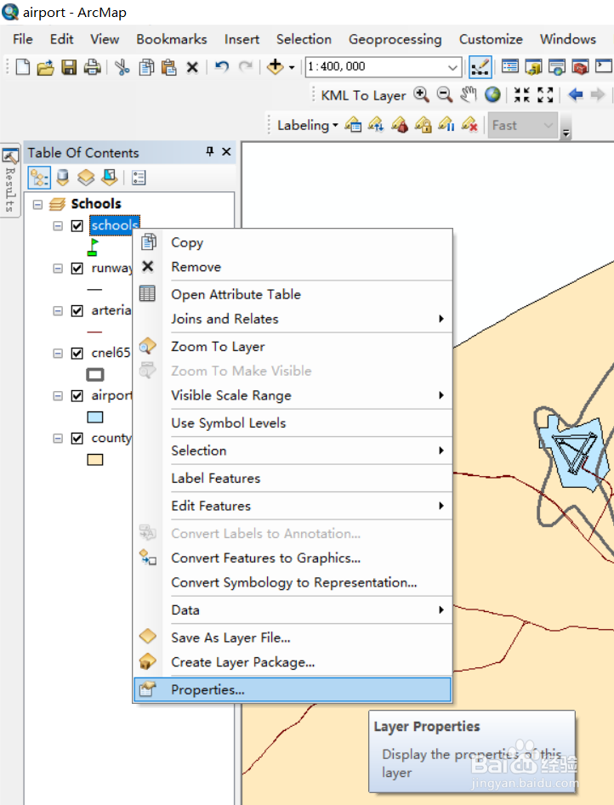This screenshot has width=614, height=805.
Task: Click the airport layer blue symbol swatch
Action: tap(95, 417)
